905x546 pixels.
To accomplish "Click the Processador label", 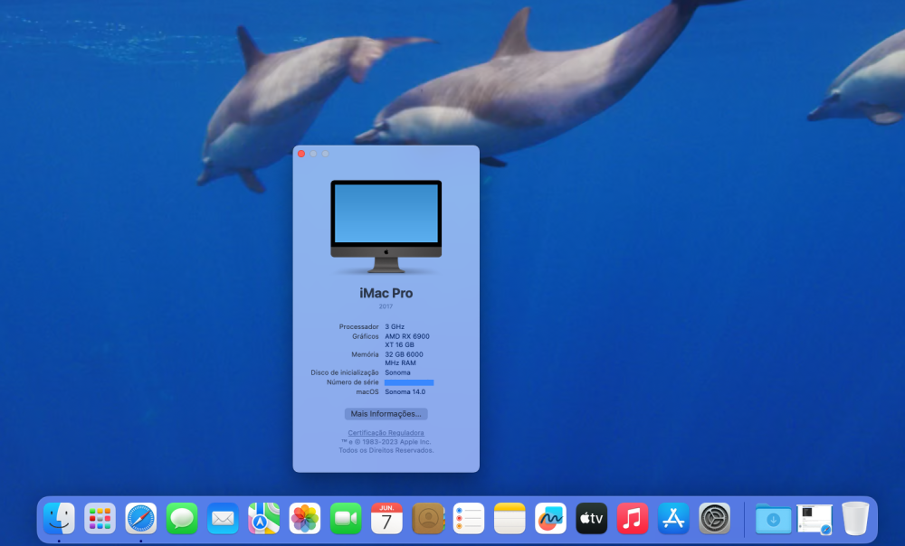I will point(359,326).
